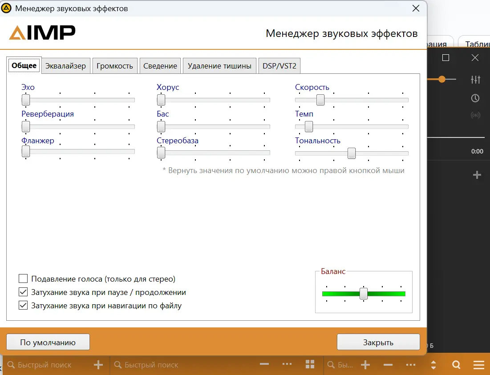Click the Баланс group label

tap(333, 271)
